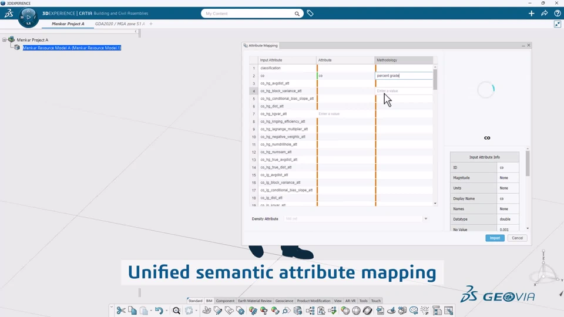Click the JSON file import icon
Viewport: 564px width, 317px height.
[380, 311]
